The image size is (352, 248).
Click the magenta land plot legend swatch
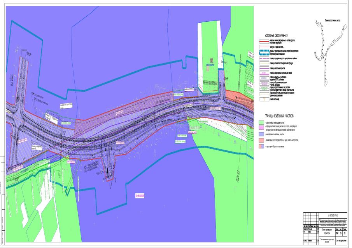[262, 127]
